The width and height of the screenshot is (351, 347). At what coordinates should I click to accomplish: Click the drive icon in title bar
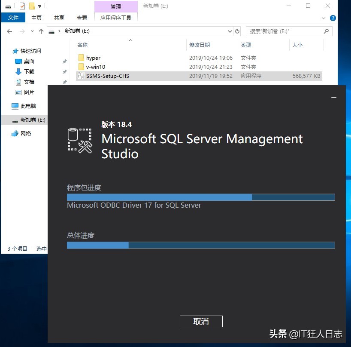(8, 6)
